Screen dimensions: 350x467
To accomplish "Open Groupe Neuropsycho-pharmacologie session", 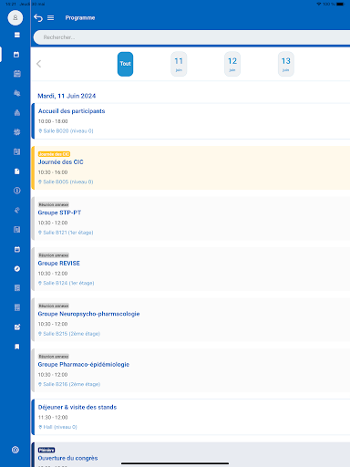I will click(x=190, y=319).
